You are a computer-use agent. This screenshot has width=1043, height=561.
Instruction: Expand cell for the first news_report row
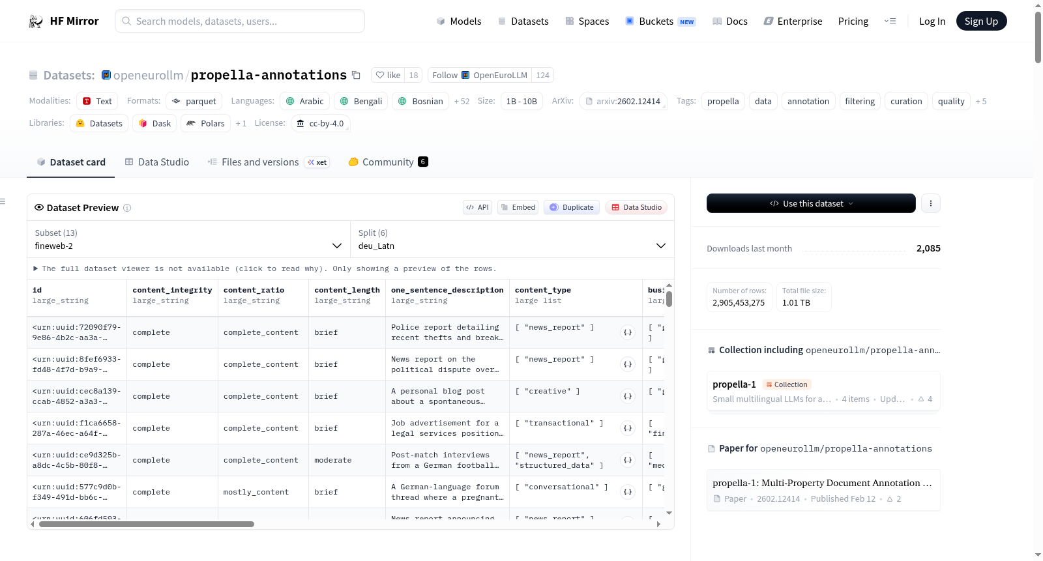628,332
